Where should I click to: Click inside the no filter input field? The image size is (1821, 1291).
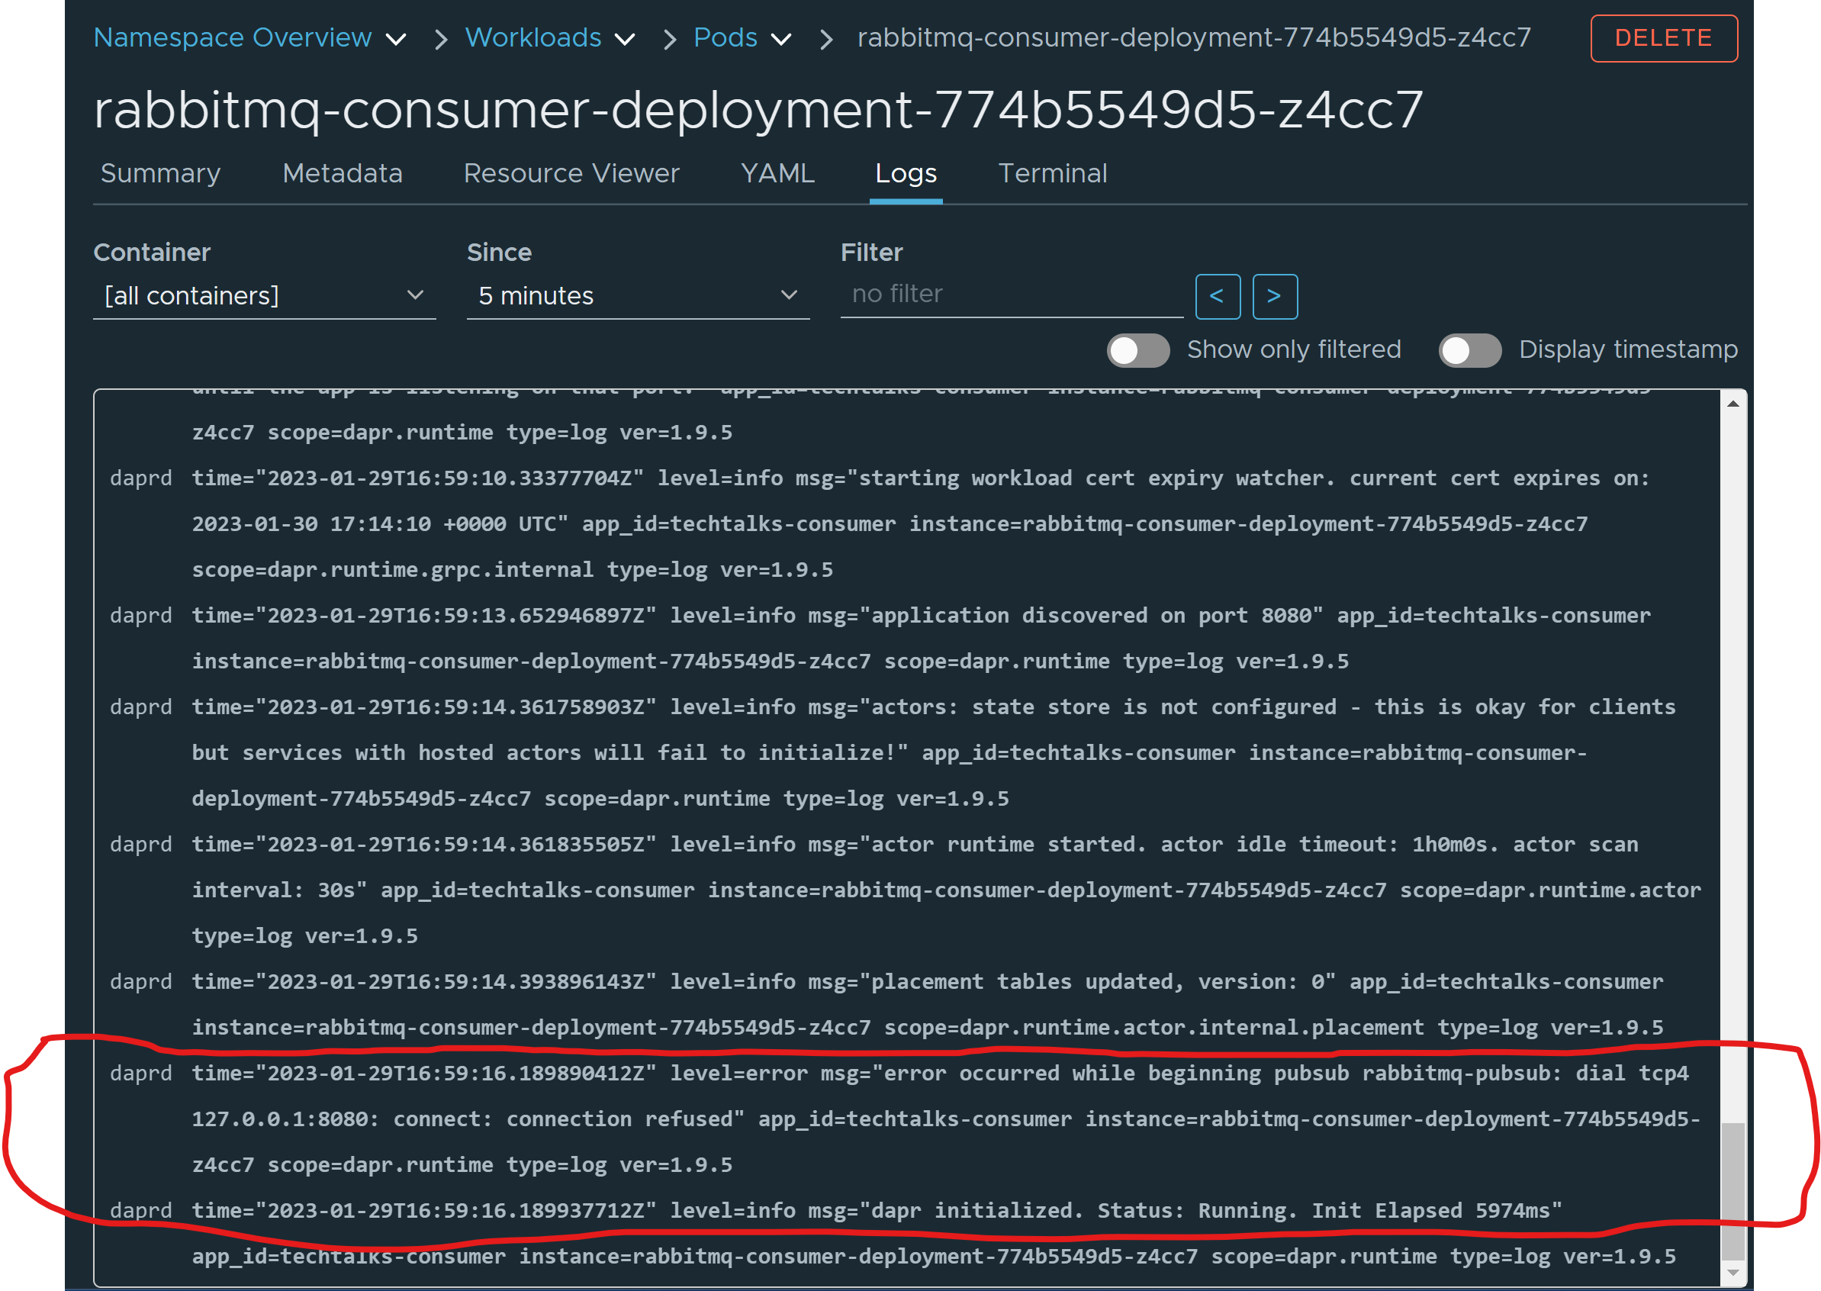(x=1009, y=294)
